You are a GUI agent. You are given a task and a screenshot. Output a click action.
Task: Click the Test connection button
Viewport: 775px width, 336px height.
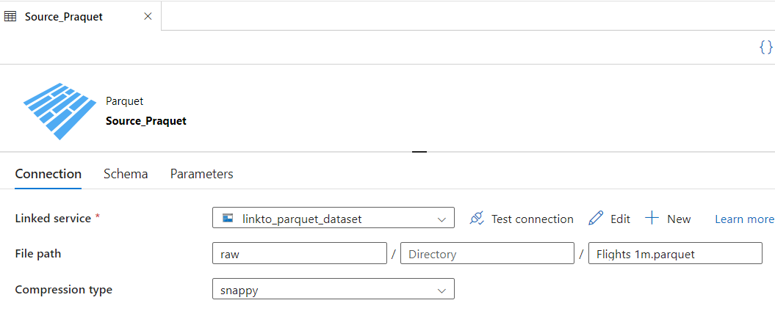tap(532, 219)
